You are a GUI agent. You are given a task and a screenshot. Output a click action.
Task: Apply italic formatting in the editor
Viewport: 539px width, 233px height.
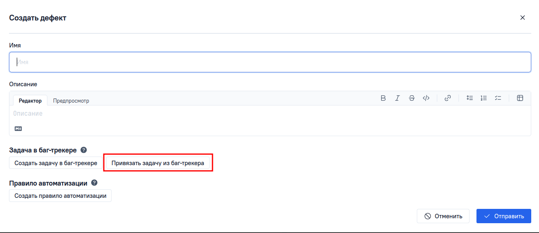tap(397, 98)
